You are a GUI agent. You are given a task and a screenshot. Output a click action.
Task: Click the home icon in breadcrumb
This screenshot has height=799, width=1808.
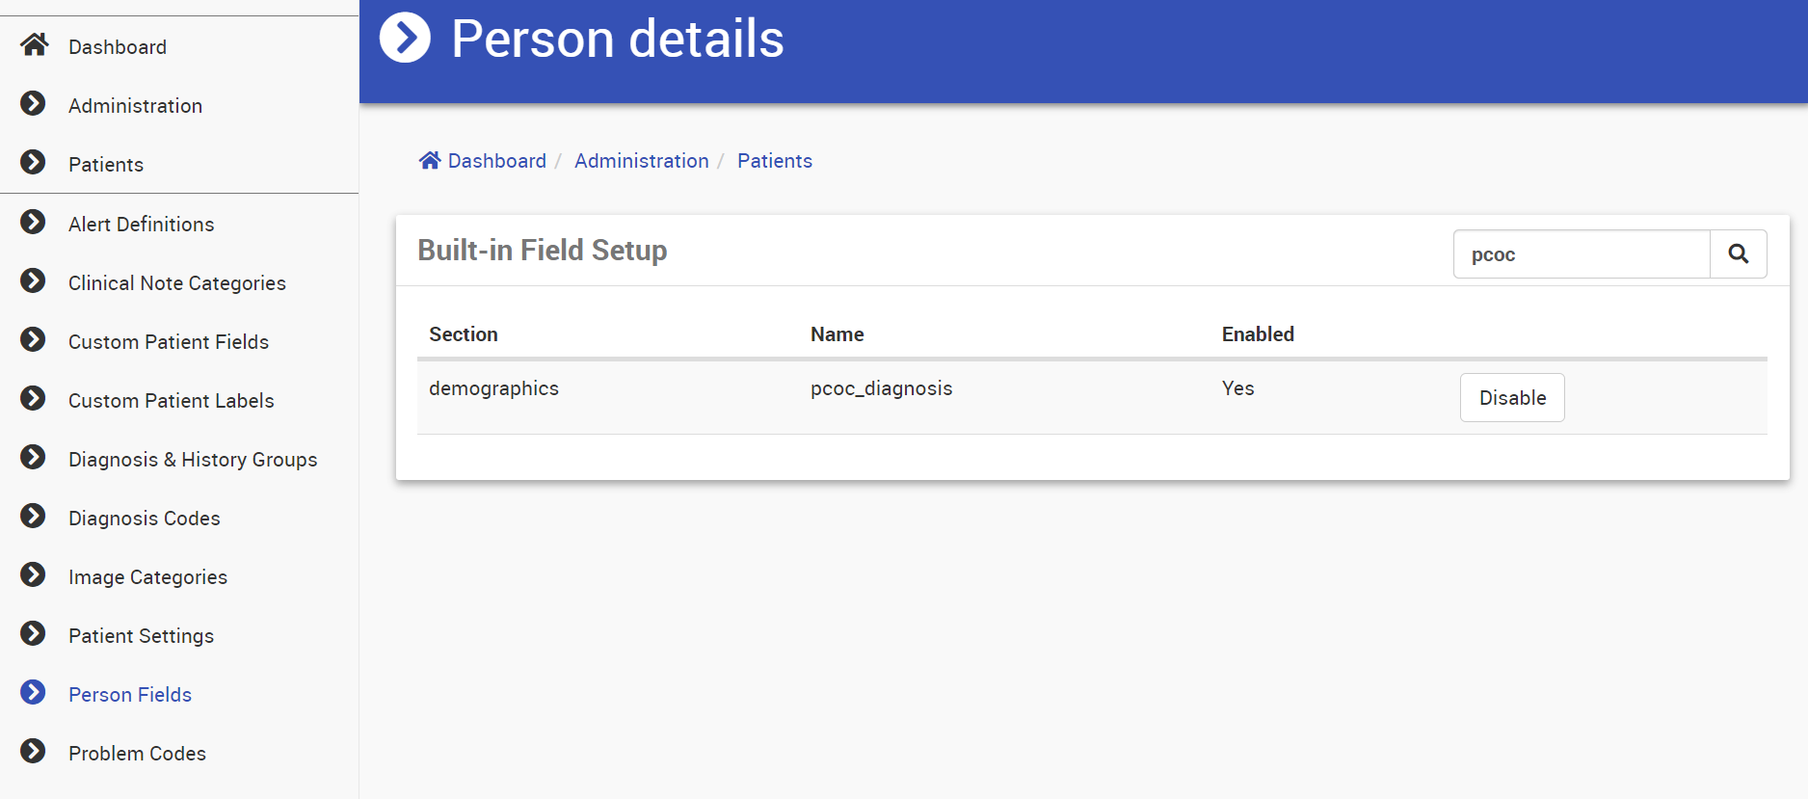(x=430, y=160)
